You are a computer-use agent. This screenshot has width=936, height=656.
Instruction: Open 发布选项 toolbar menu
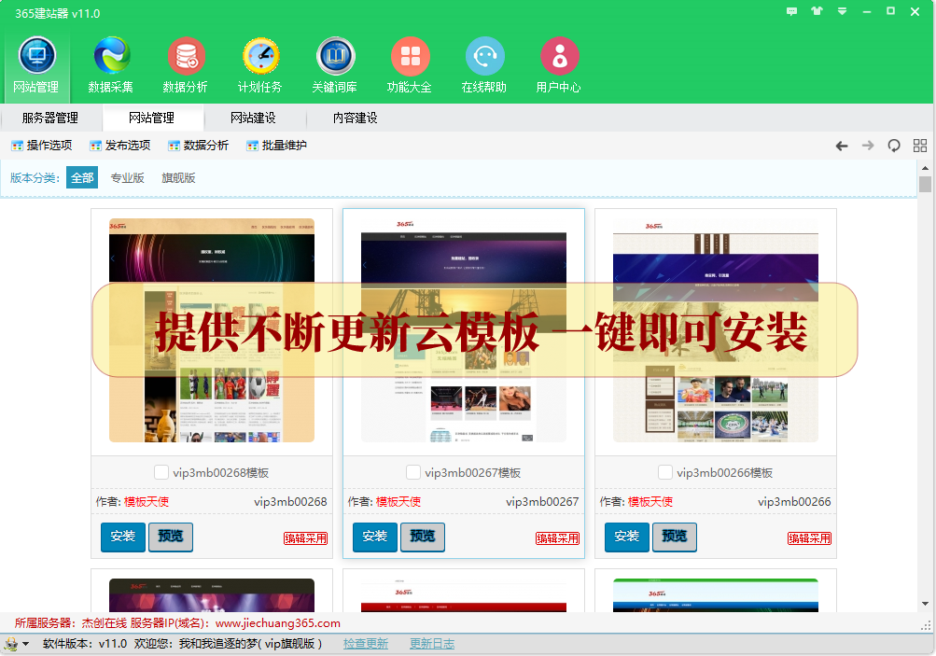tap(120, 145)
